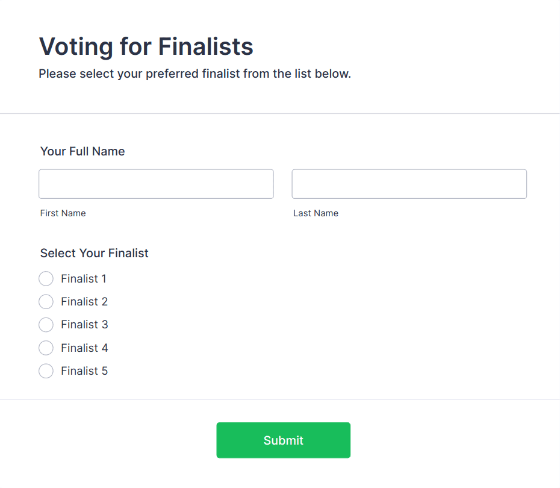This screenshot has width=560, height=488.
Task: Pick the Finalist 3 radio option
Action: (46, 325)
